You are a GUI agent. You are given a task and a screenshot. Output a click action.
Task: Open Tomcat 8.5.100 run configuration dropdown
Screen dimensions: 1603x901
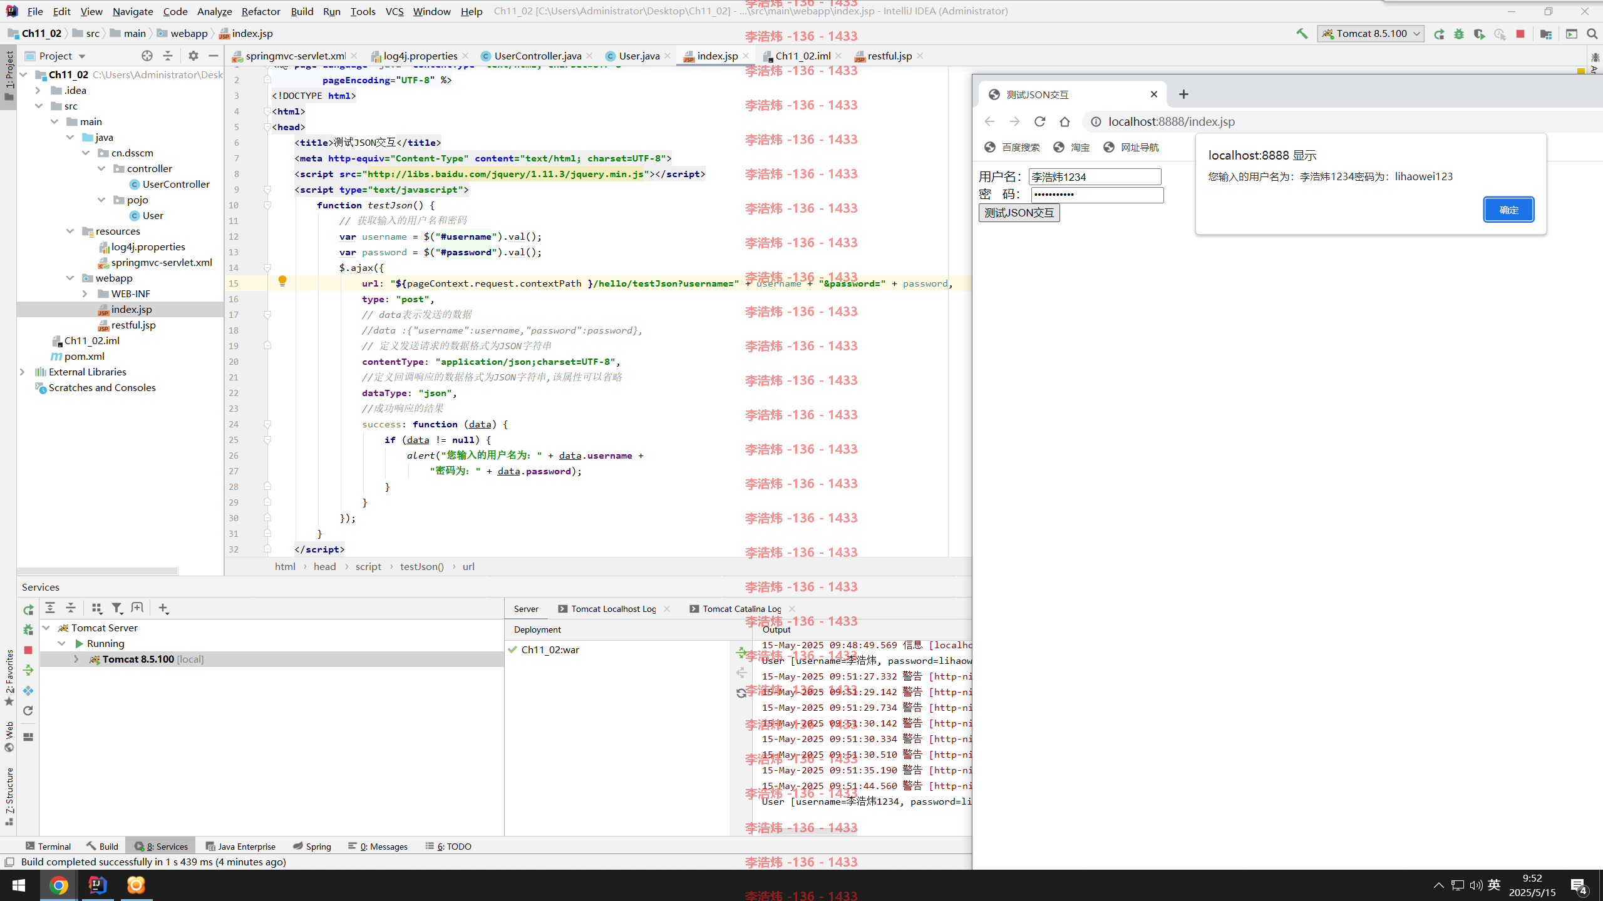pos(1371,34)
